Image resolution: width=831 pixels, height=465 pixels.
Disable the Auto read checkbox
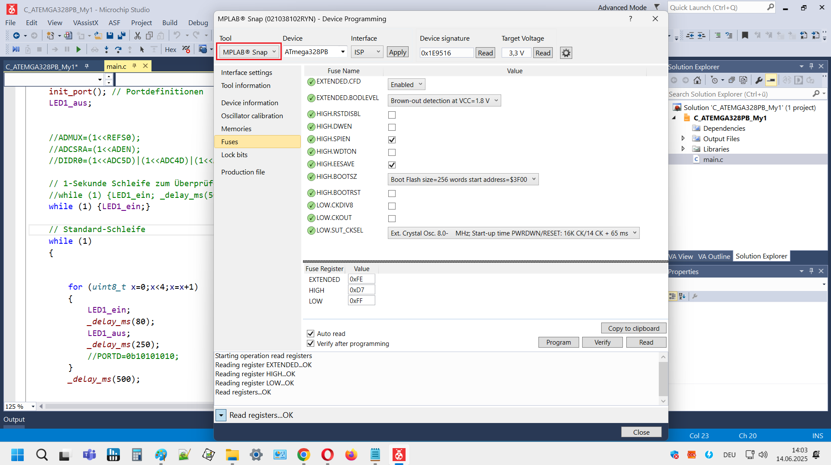click(310, 333)
